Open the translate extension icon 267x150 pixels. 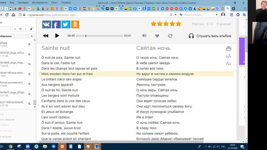click(244, 15)
